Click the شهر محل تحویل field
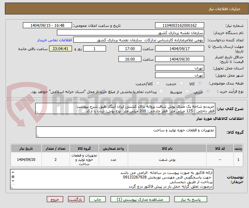 pos(180,75)
